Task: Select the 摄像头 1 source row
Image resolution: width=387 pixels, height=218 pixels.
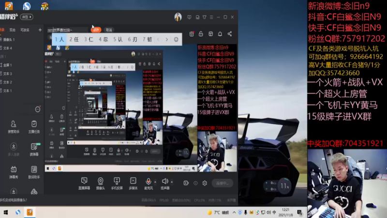Action: tap(22, 40)
